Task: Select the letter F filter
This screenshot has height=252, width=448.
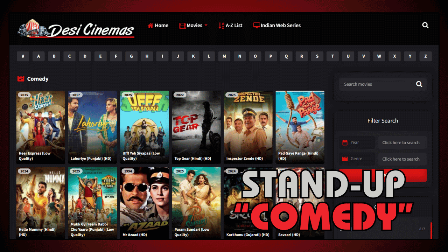Action: pyautogui.click(x=116, y=56)
